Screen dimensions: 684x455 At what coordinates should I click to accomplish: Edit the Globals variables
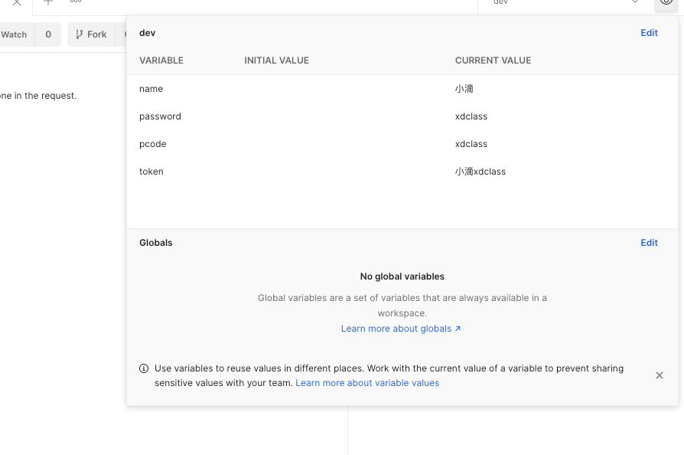[x=649, y=243]
